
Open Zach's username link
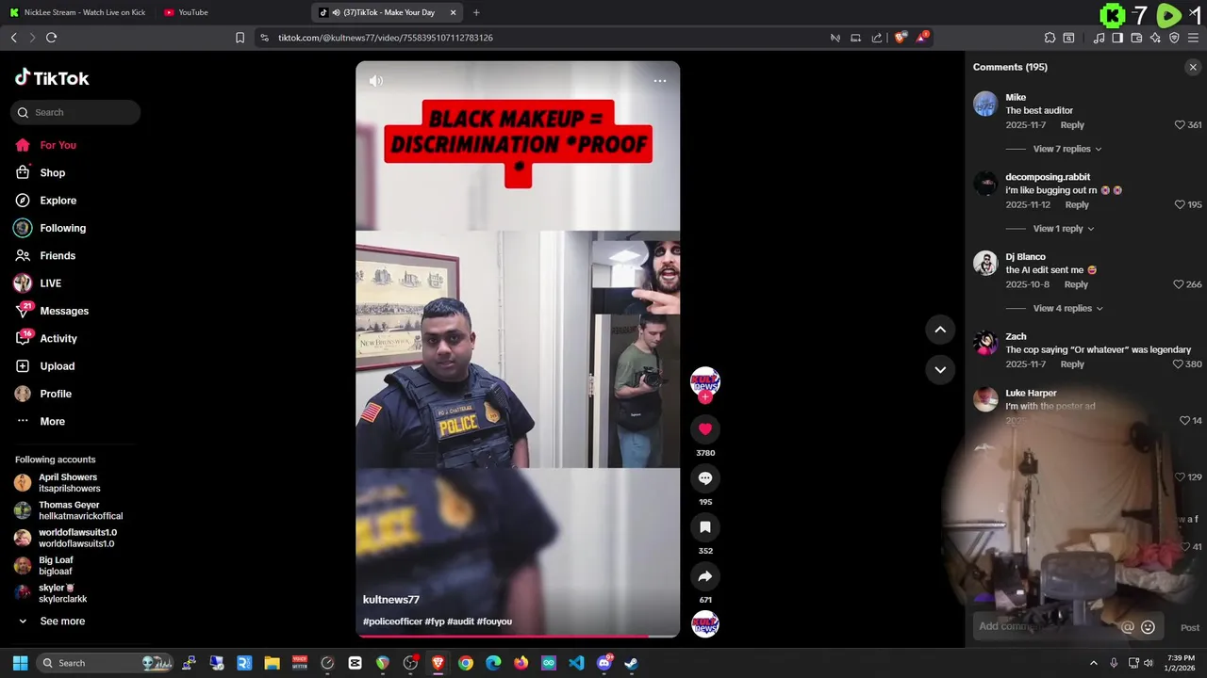[x=1016, y=336]
